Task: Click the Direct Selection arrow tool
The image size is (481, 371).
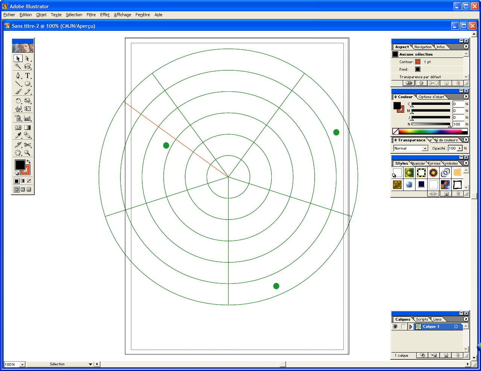Action: (27, 58)
